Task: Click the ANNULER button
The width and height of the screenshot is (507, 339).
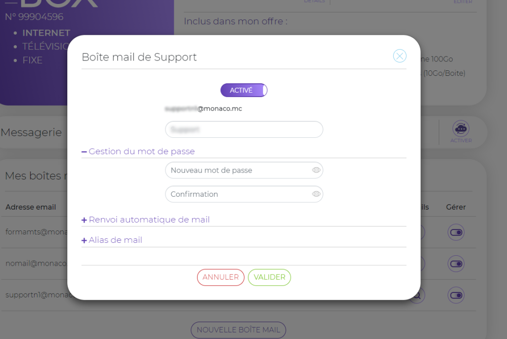Action: [220, 277]
